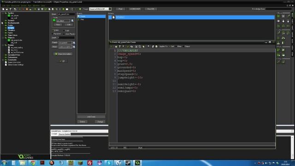Image resolution: width=295 pixels, height=166 pixels.
Task: Switch to the Compile tab
Action: [54, 134]
